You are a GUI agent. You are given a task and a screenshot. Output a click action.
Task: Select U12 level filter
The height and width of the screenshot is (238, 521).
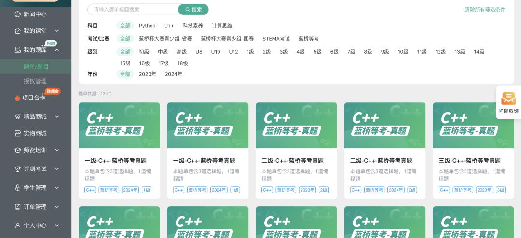233,52
